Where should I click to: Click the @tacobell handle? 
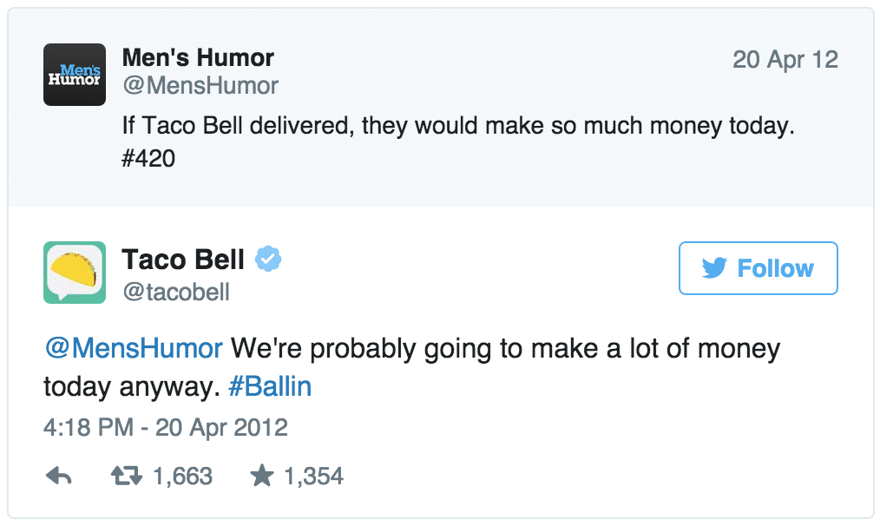tap(176, 292)
